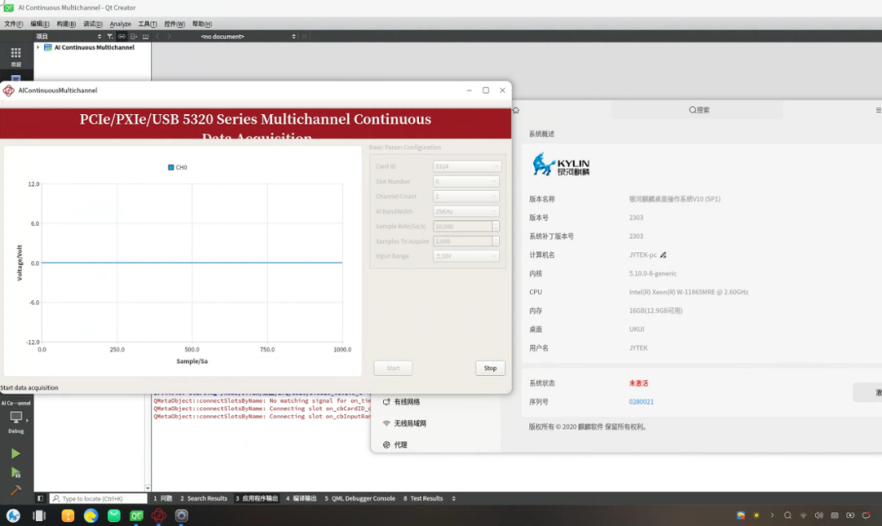
Task: Go to settings home via the house icon
Action: click(516, 110)
